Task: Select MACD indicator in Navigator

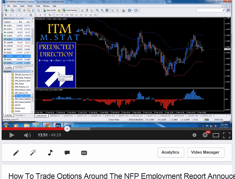Action: point(18,105)
